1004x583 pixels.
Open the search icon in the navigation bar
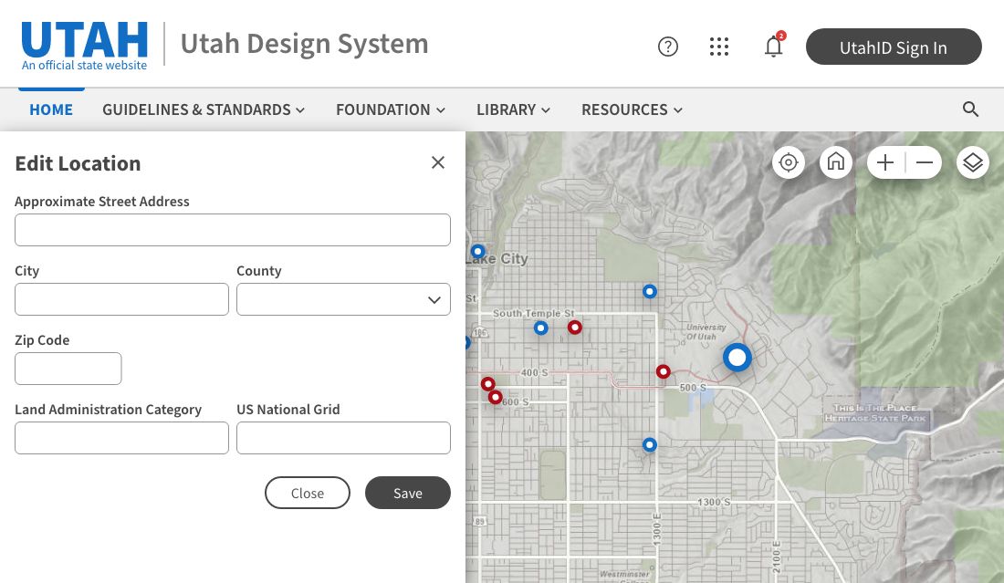(971, 109)
